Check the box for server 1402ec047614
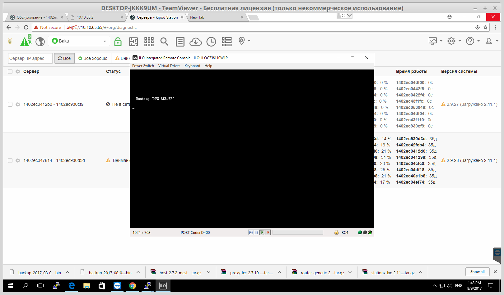Image resolution: width=504 pixels, height=295 pixels. click(x=10, y=160)
